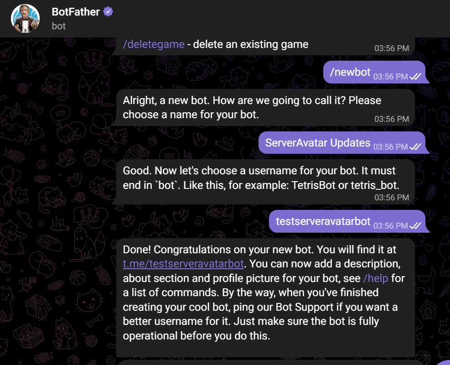Click double-check icon on ServerAvatar Updates message
The image size is (450, 365).
(415, 147)
